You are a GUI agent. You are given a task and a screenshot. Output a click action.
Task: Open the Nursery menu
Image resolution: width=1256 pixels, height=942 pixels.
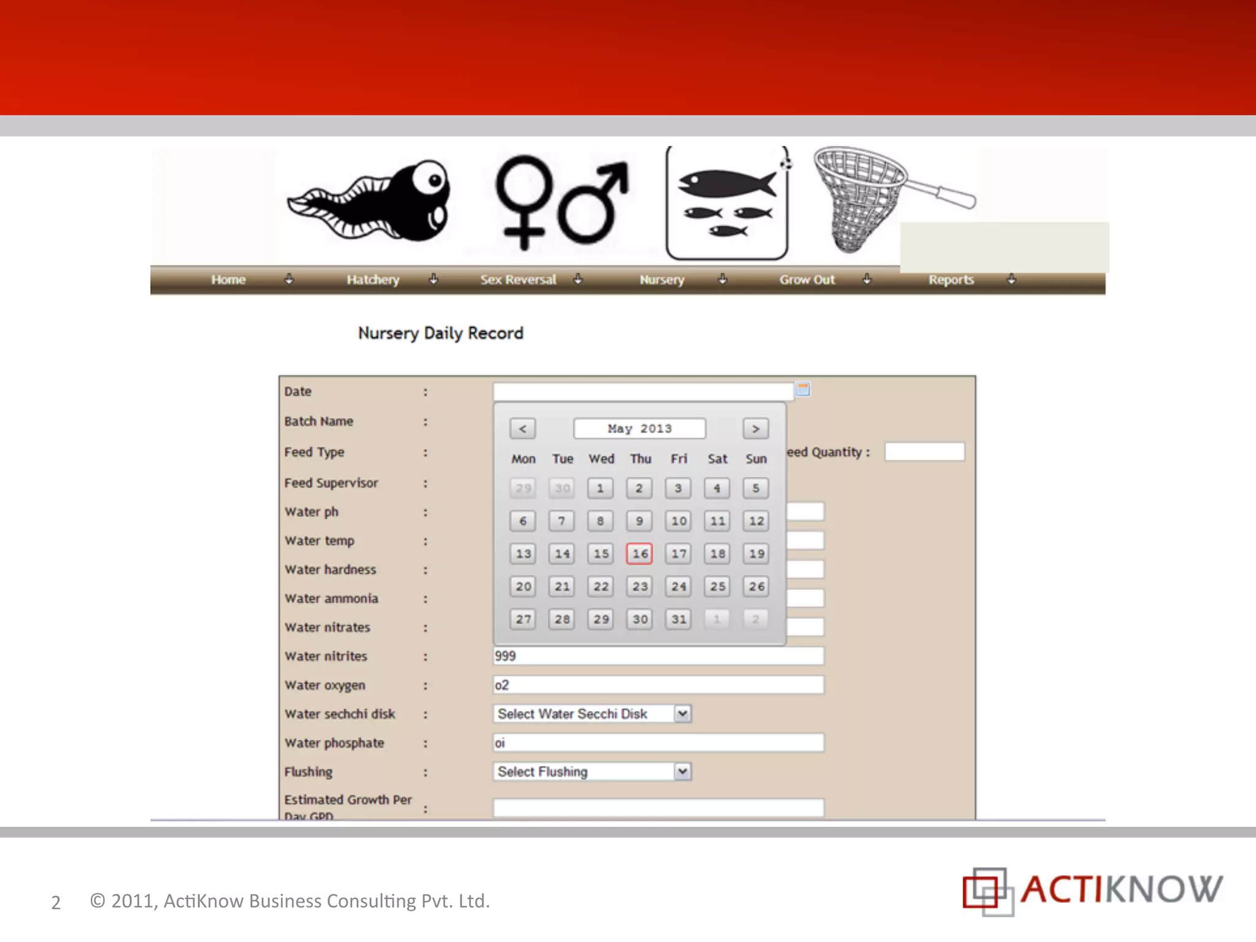point(662,280)
